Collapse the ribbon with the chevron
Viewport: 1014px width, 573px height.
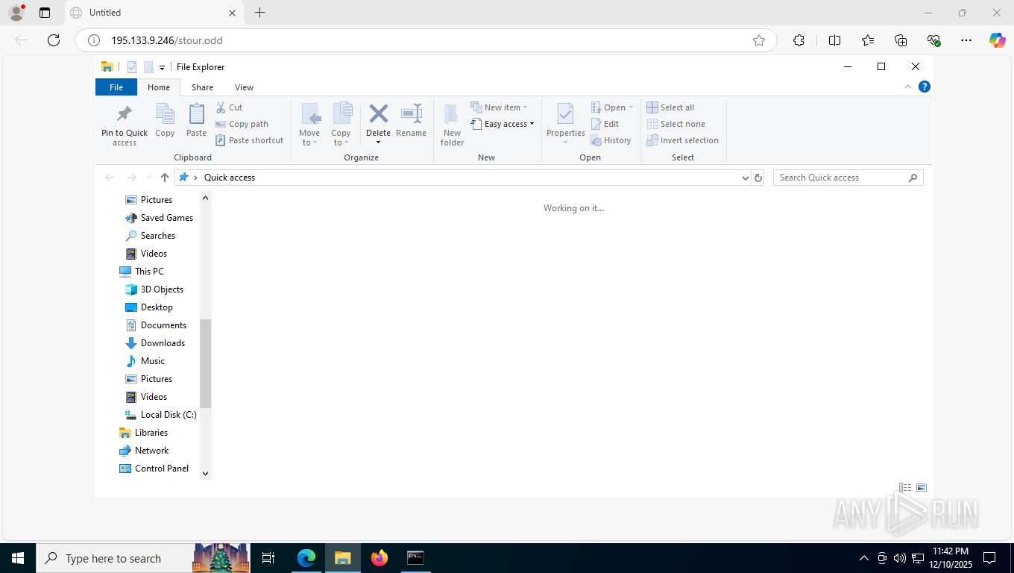coord(908,87)
